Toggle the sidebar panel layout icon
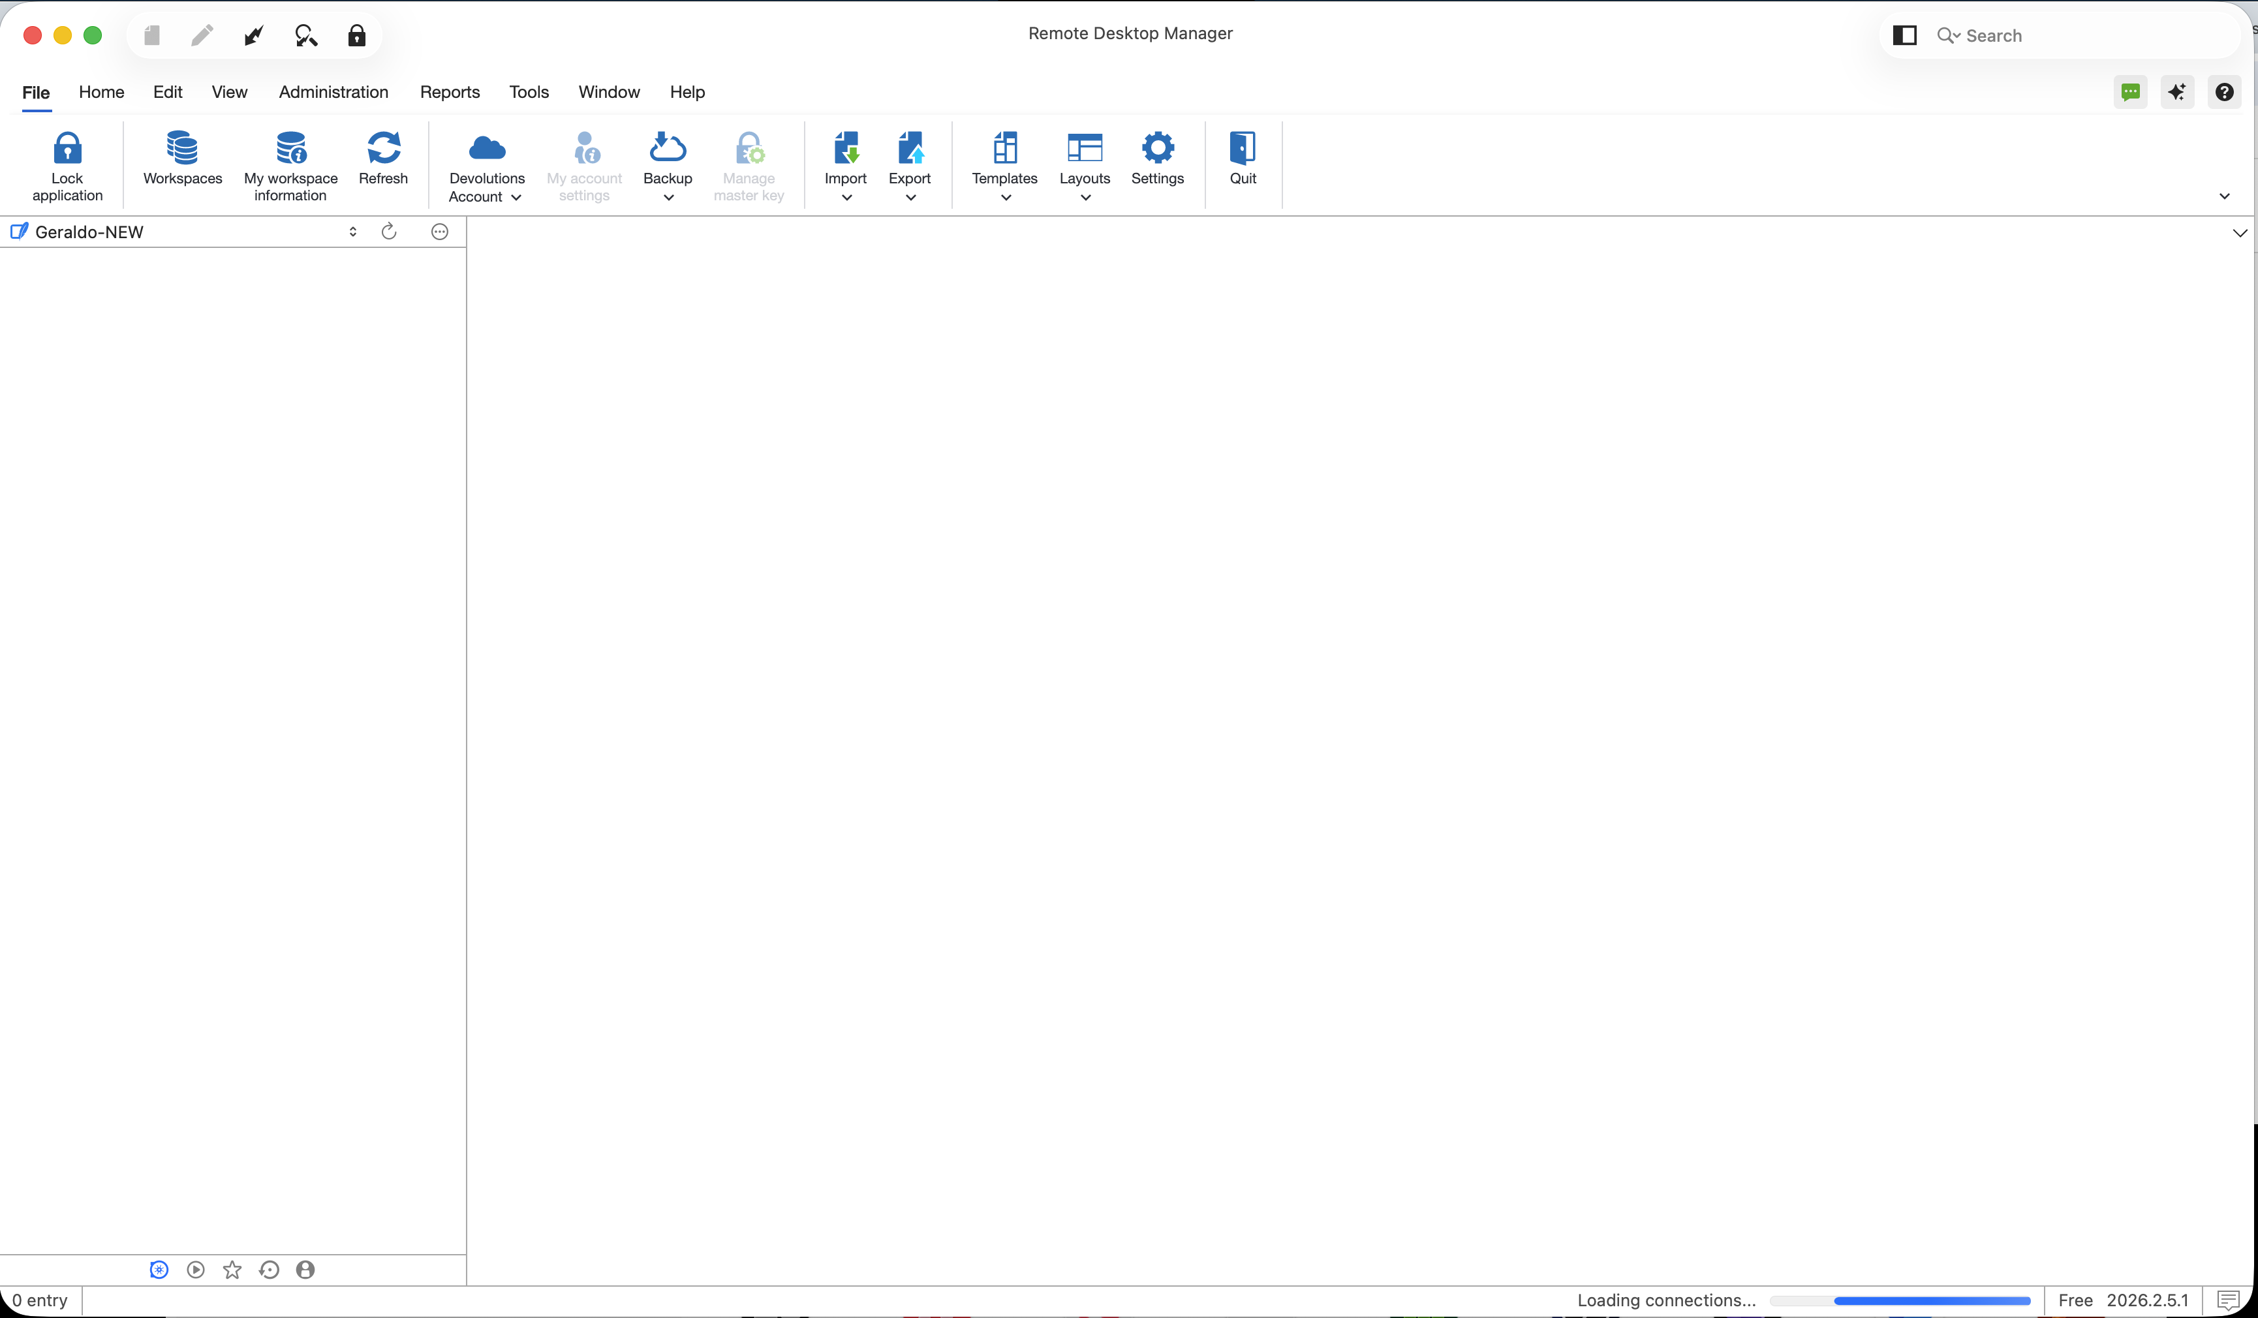The width and height of the screenshot is (2258, 1318). point(1905,35)
